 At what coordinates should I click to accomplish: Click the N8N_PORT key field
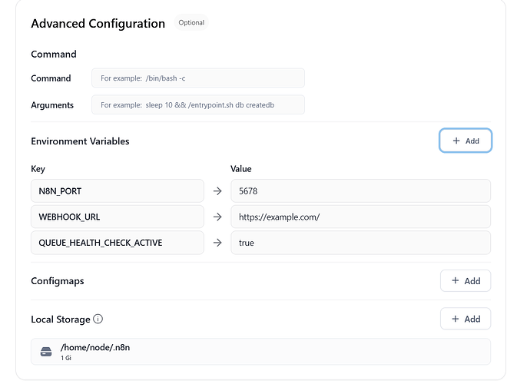tap(118, 190)
